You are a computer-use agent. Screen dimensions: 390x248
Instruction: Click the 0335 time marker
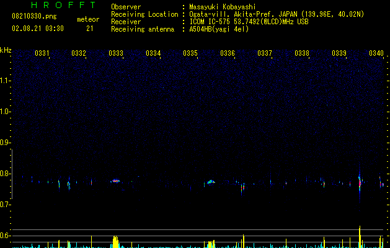[190, 53]
